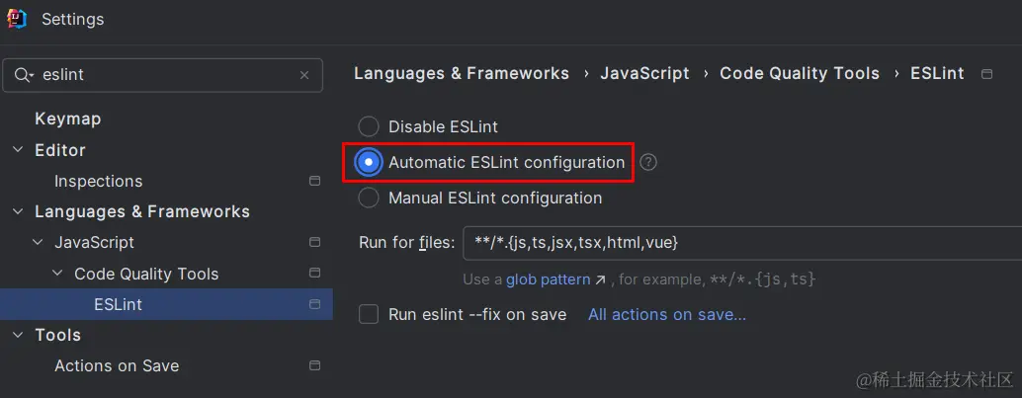Select Manual ESLint configuration option
The width and height of the screenshot is (1022, 398).
[x=369, y=198]
